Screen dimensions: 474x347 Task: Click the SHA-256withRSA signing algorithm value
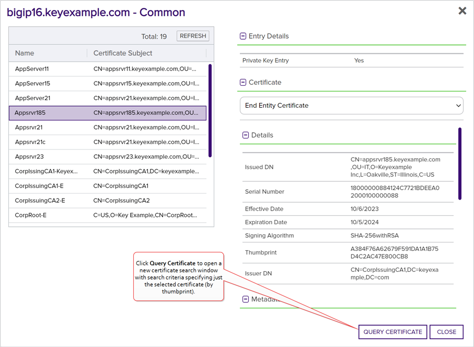click(x=375, y=236)
